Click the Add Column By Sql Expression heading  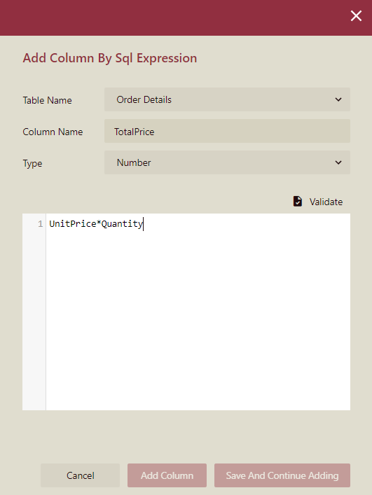(x=110, y=58)
